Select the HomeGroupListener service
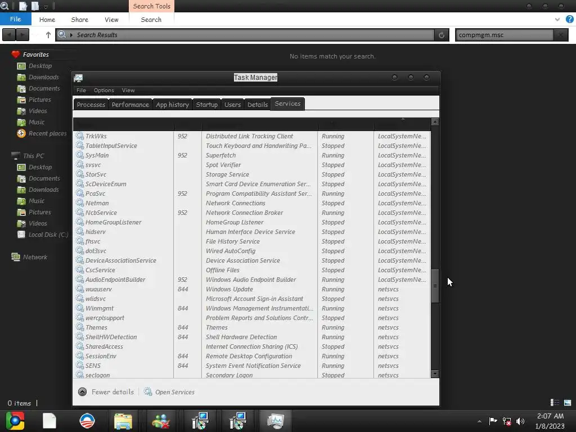Screen dimensions: 576x432 click(251, 222)
